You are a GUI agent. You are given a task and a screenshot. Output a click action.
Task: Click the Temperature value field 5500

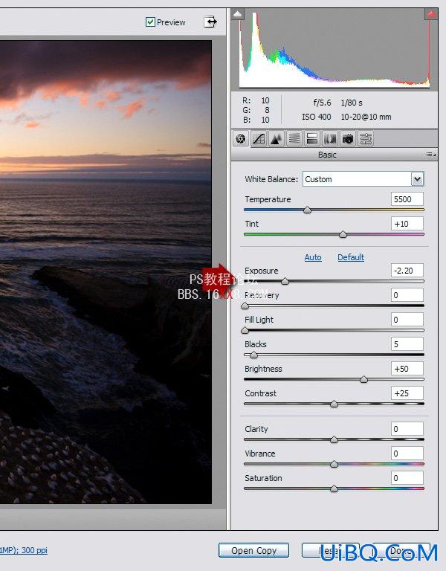pyautogui.click(x=407, y=199)
